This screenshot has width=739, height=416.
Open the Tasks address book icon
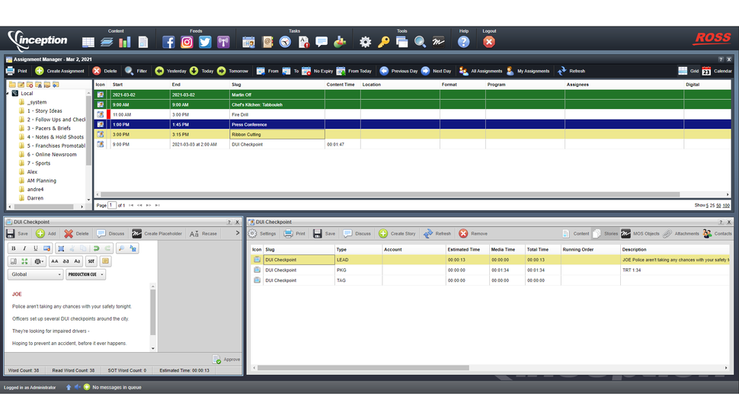point(267,42)
